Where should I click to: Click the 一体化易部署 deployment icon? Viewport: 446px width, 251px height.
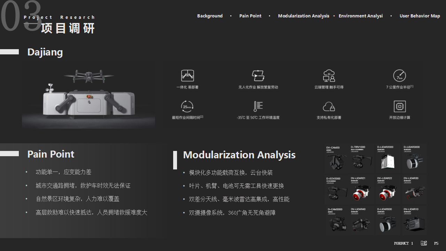187,75
